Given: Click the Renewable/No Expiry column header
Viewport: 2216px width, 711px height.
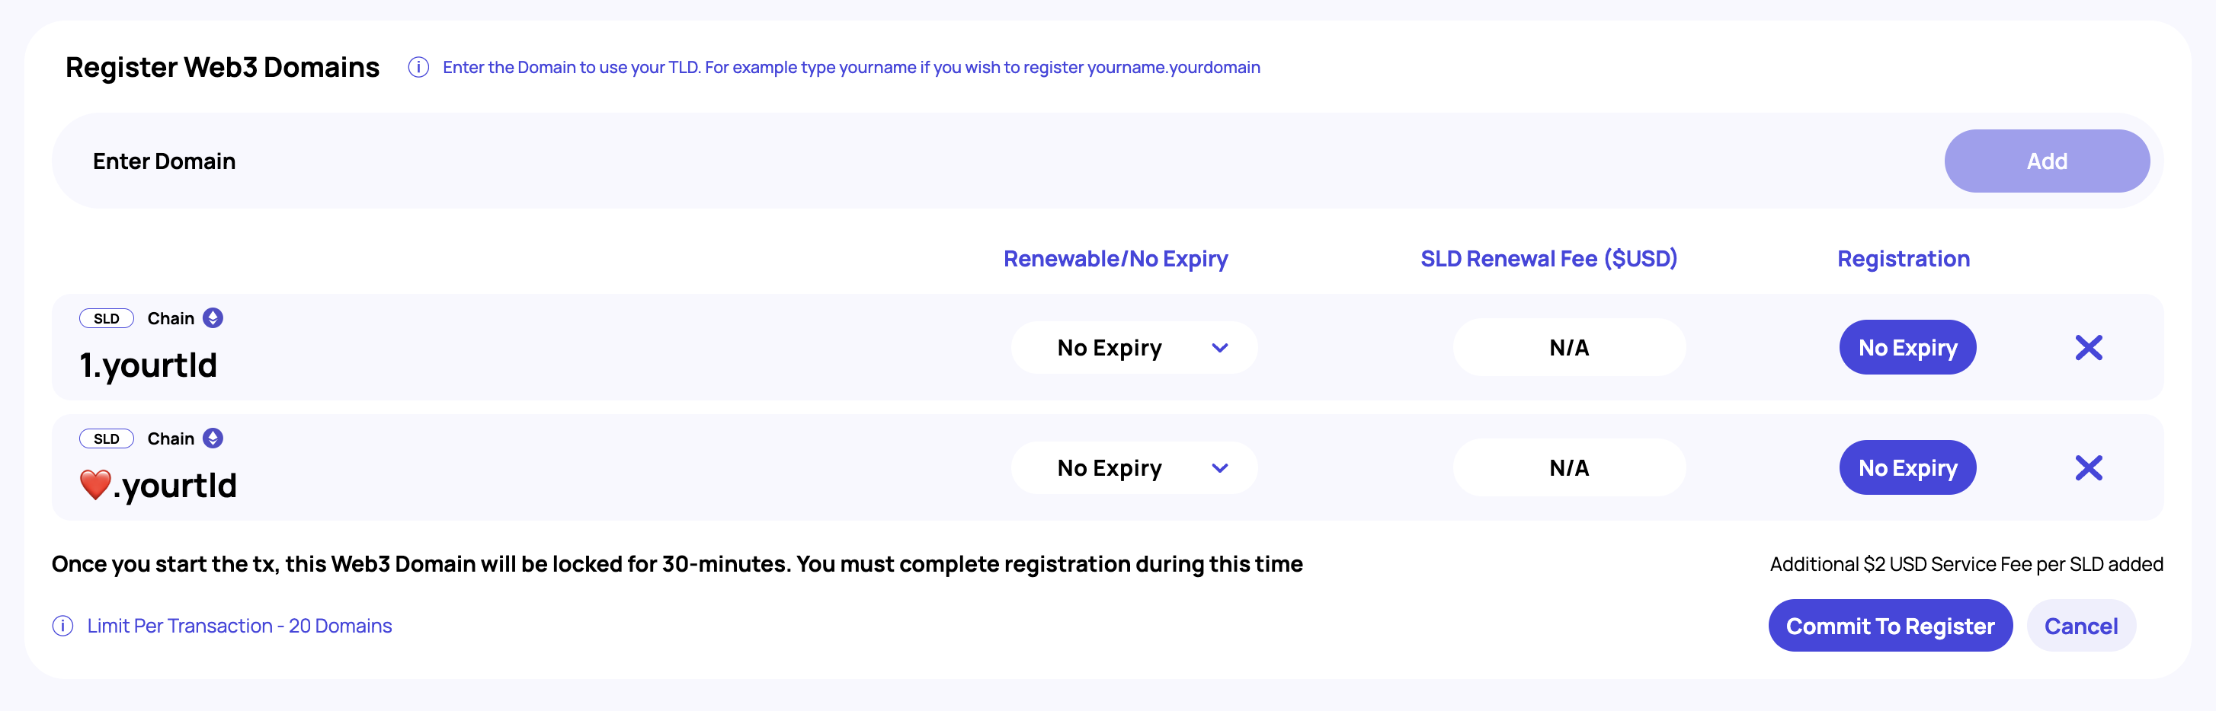Looking at the screenshot, I should pos(1115,259).
